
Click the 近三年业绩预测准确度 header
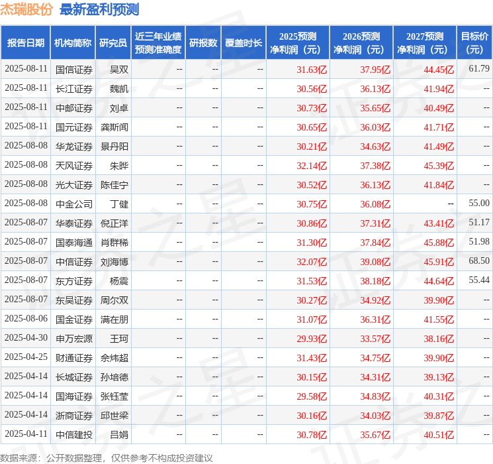point(158,43)
